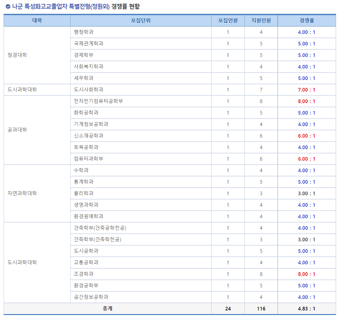Viewport: 339px width, 318px height.
Task: Click the 모집인원 column header
Action: pyautogui.click(x=228, y=20)
